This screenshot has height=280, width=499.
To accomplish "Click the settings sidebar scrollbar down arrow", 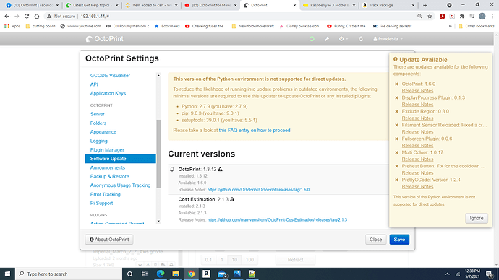I will tap(158, 222).
